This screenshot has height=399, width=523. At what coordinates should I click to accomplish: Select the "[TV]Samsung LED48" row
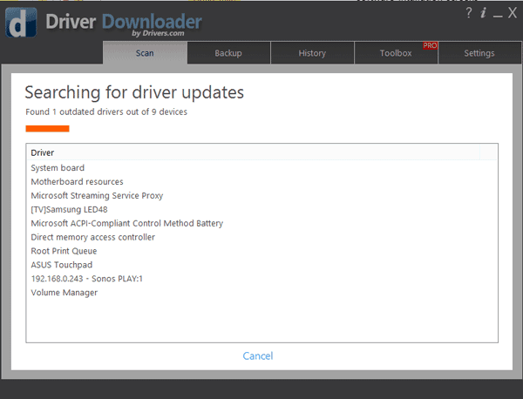coord(261,209)
